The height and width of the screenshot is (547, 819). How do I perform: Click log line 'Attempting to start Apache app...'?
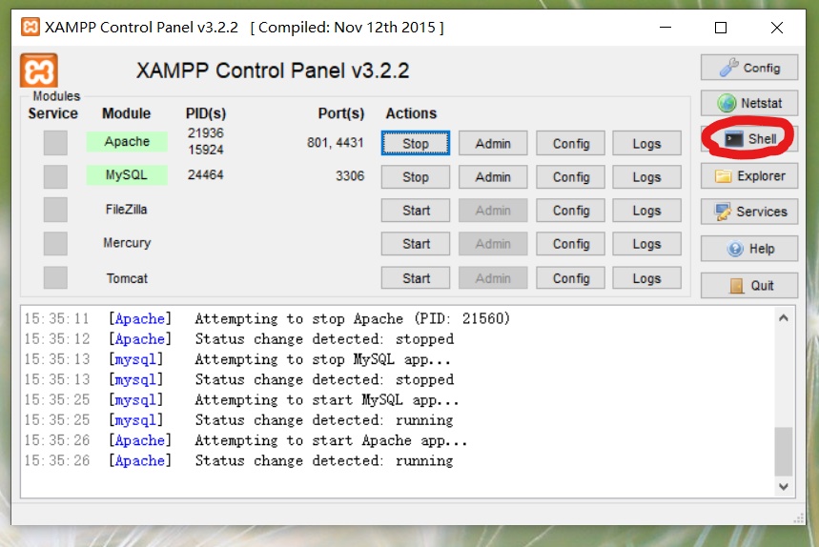[x=331, y=440]
